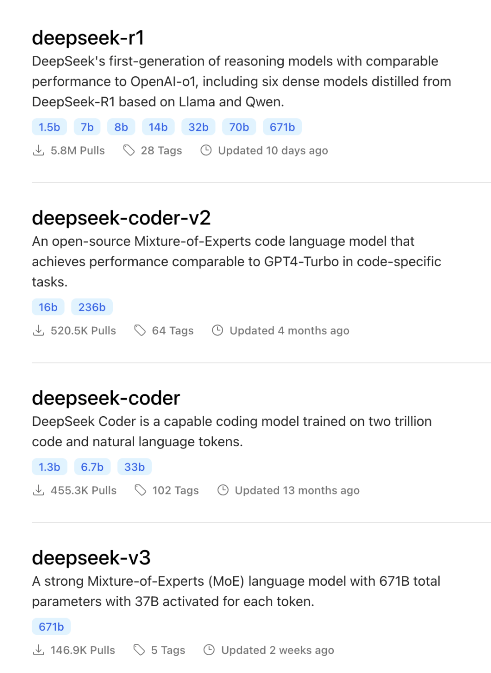Select the 1.5b size tag for deepseek-r1
Image resolution: width=491 pixels, height=673 pixels.
[x=50, y=127]
